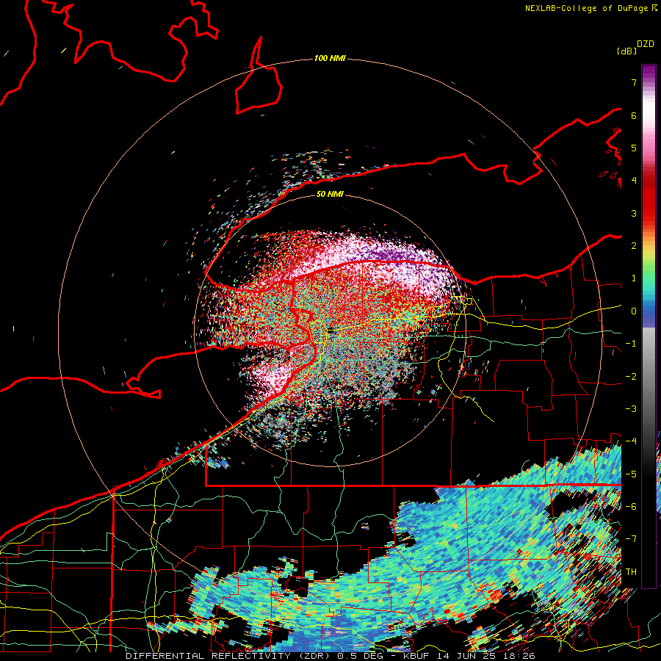
Task: Click the 7 dB legend value
Action: click(x=634, y=82)
